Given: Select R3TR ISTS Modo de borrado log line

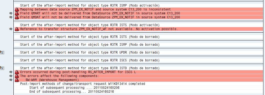Looking at the screenshot, I should 90,37.
